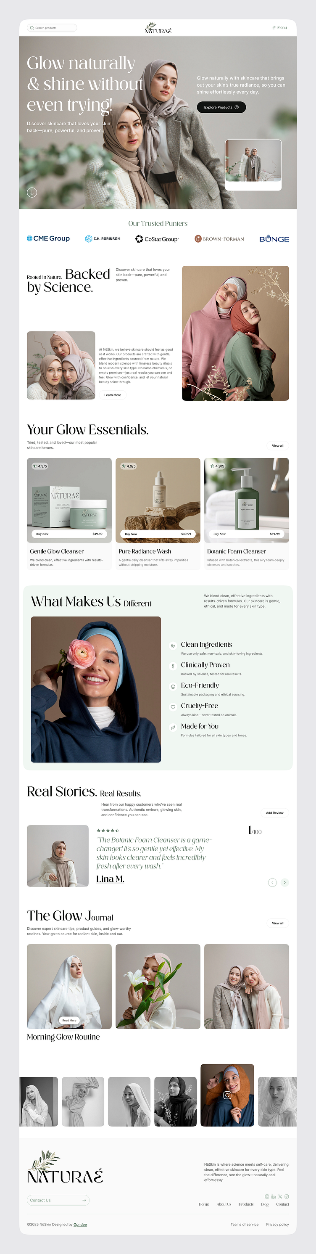Open the X social icon in footer
The width and height of the screenshot is (316, 1254).
pyautogui.click(x=280, y=1196)
